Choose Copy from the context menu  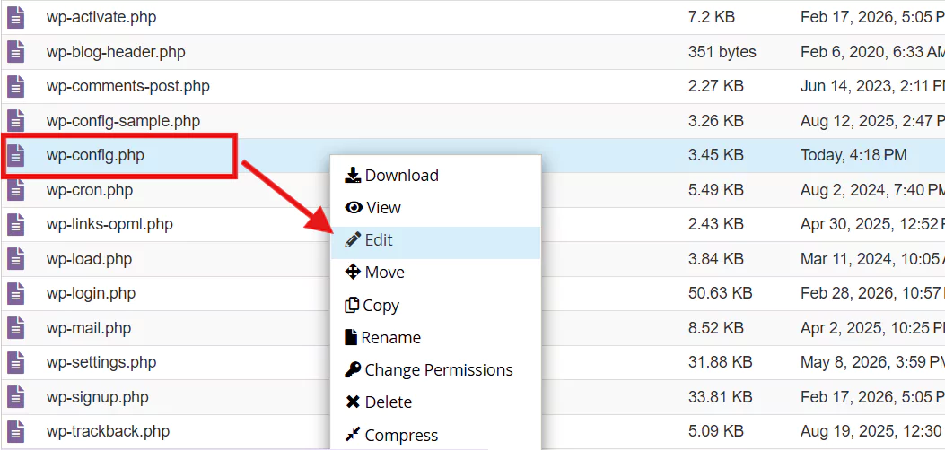pos(435,305)
